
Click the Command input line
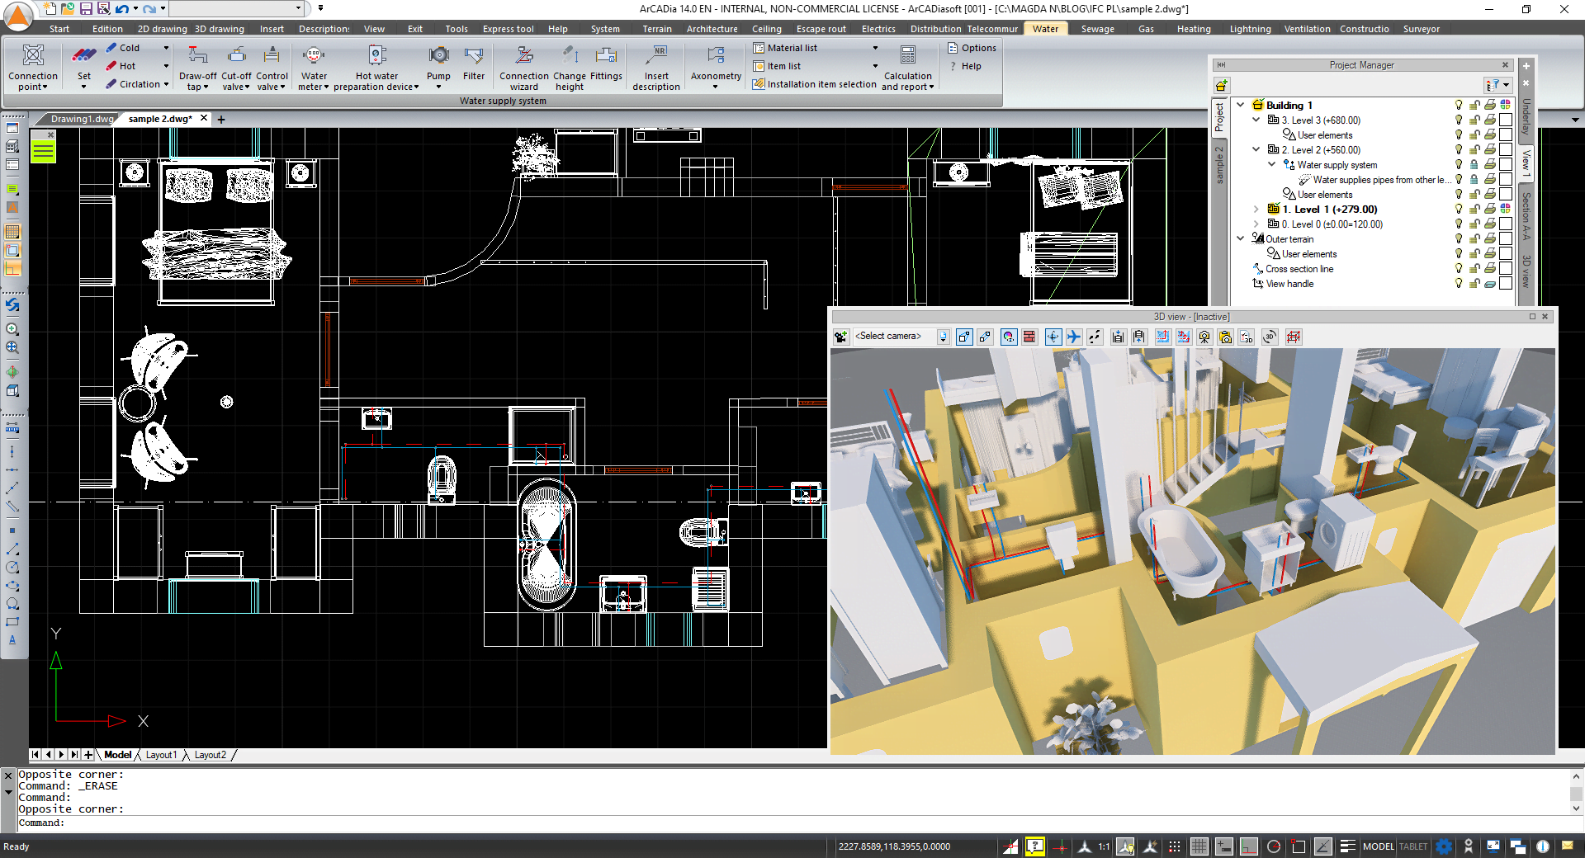792,823
